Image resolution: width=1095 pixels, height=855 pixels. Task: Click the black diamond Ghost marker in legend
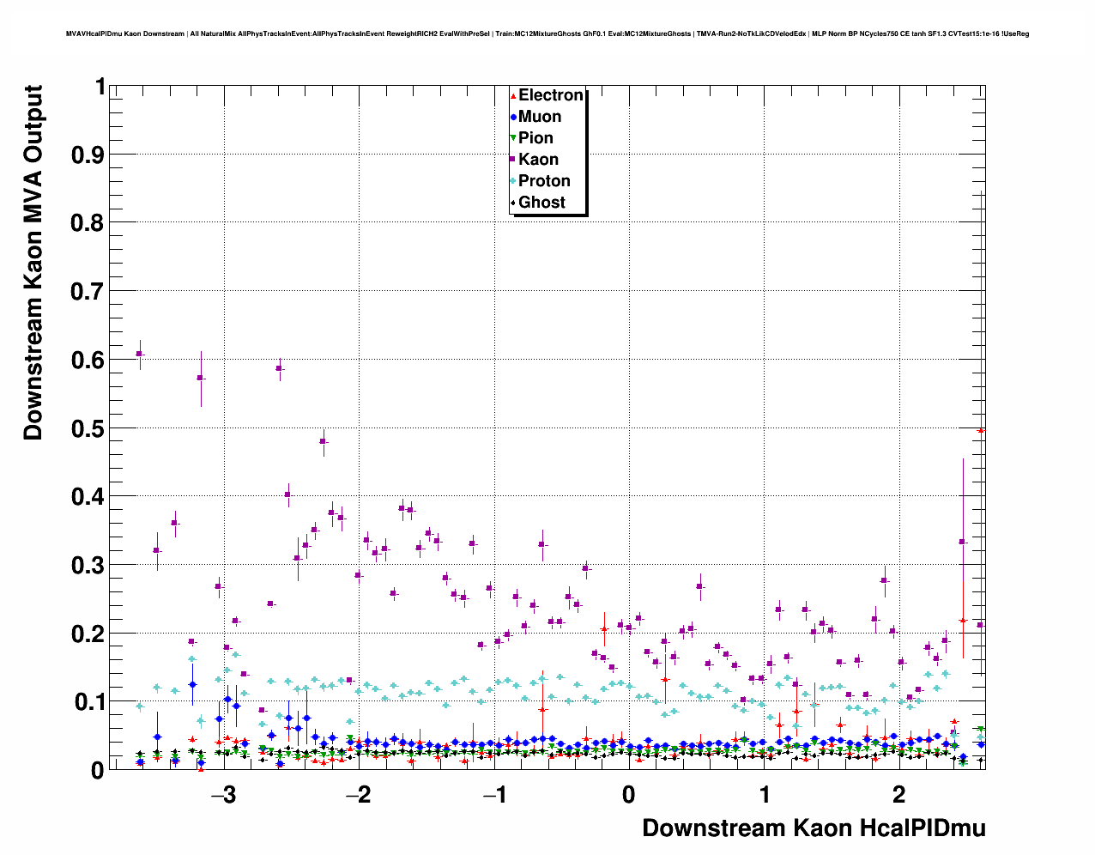coord(513,203)
